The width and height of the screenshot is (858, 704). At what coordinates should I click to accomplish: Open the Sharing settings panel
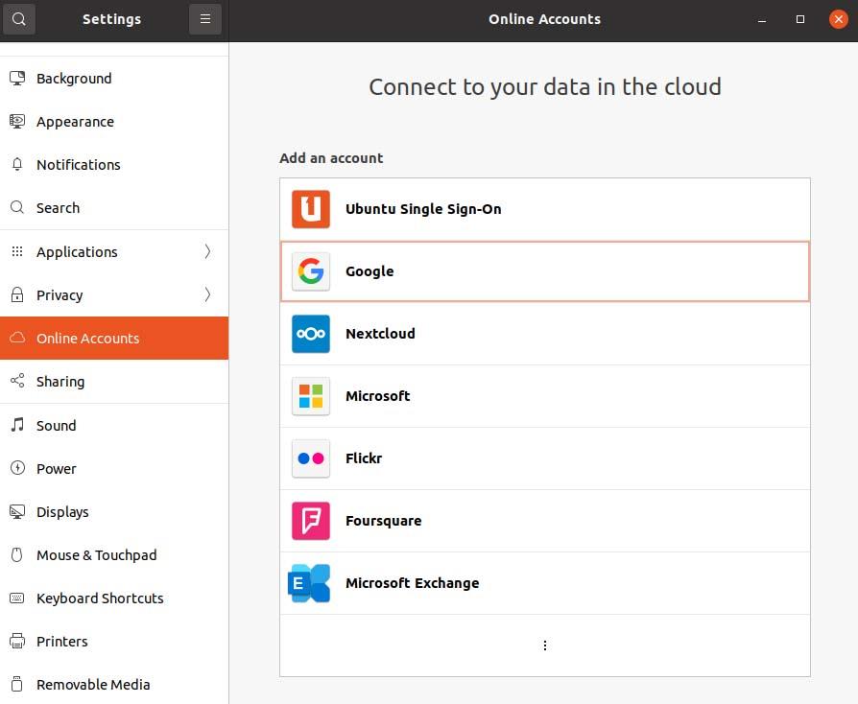coord(114,382)
